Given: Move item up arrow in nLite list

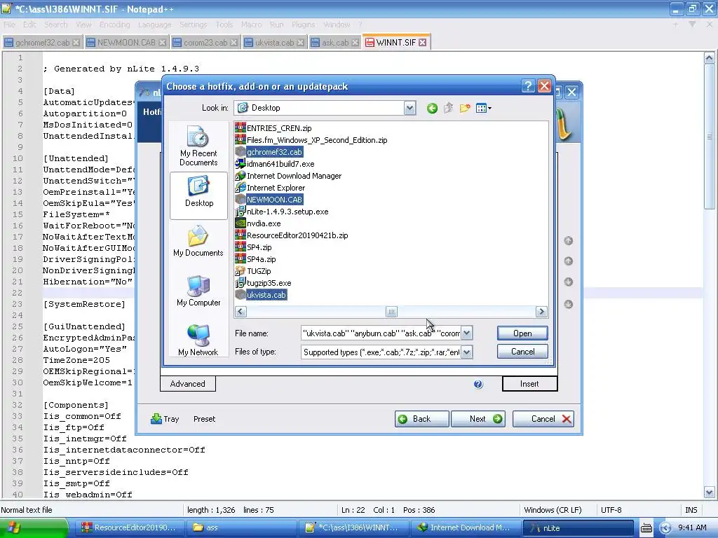Looking at the screenshot, I should click(x=568, y=261).
